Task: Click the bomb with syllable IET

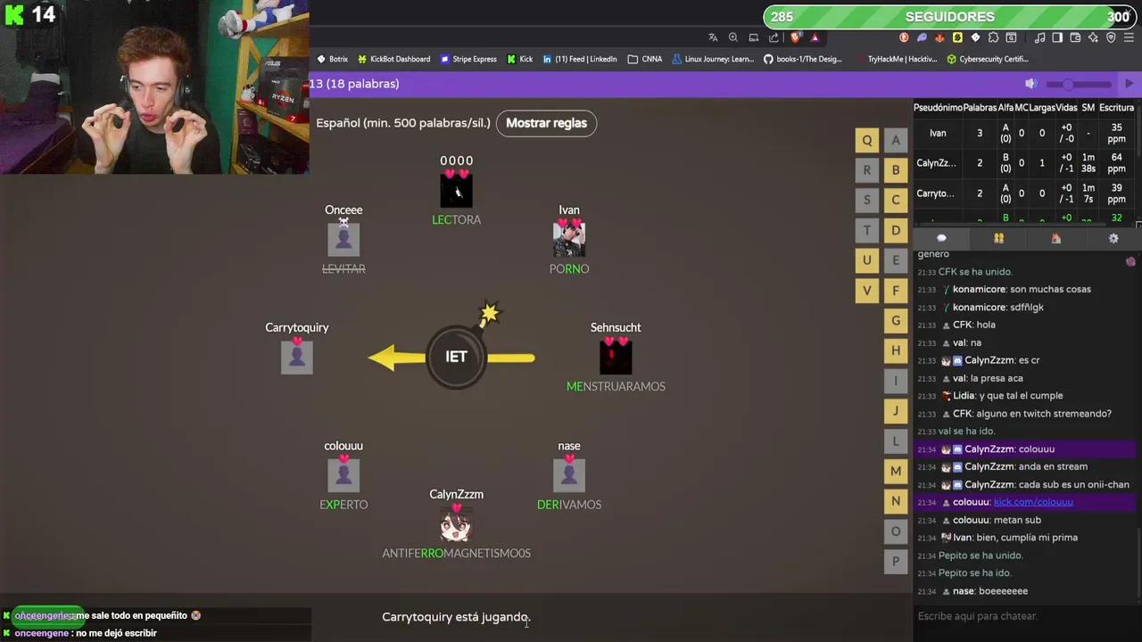Action: click(456, 357)
